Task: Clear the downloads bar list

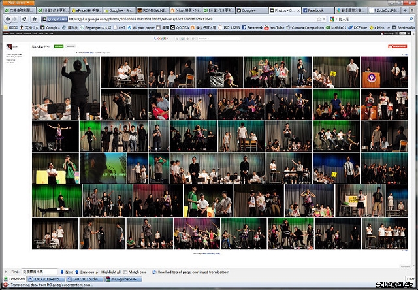Action: pyautogui.click(x=411, y=279)
